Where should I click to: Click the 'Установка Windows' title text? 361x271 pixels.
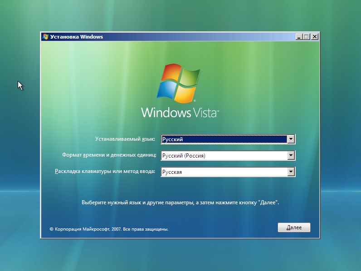coord(77,37)
